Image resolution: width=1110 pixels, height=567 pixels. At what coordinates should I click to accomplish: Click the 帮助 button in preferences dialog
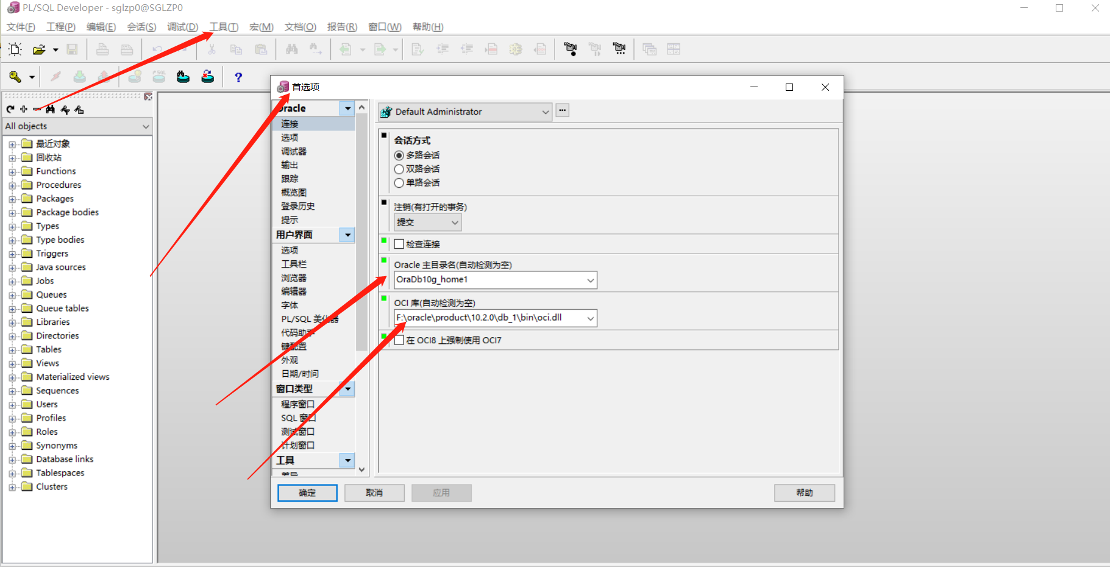[805, 493]
